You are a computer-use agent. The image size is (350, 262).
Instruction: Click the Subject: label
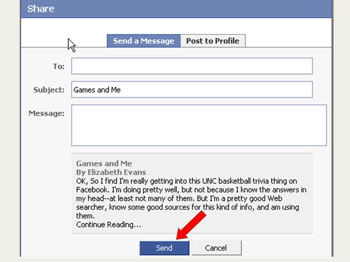pyautogui.click(x=49, y=90)
